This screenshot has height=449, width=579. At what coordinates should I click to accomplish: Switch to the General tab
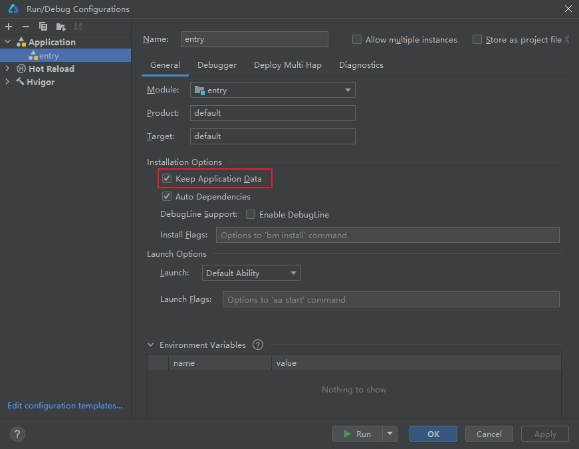(165, 65)
